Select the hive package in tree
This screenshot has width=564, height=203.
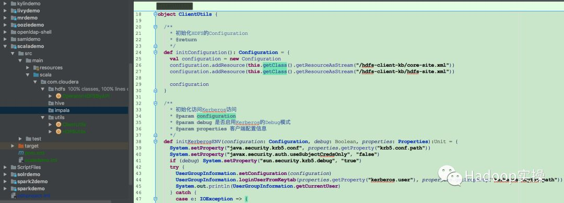pyautogui.click(x=60, y=103)
